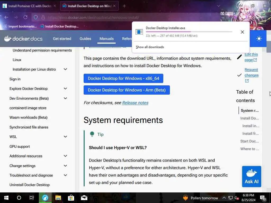Image resolution: width=271 pixels, height=203 pixels.
Task: Click the Docker Desktop Installer.exe file icon
Action: tap(139, 32)
